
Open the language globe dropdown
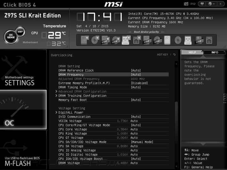coord(211,4)
